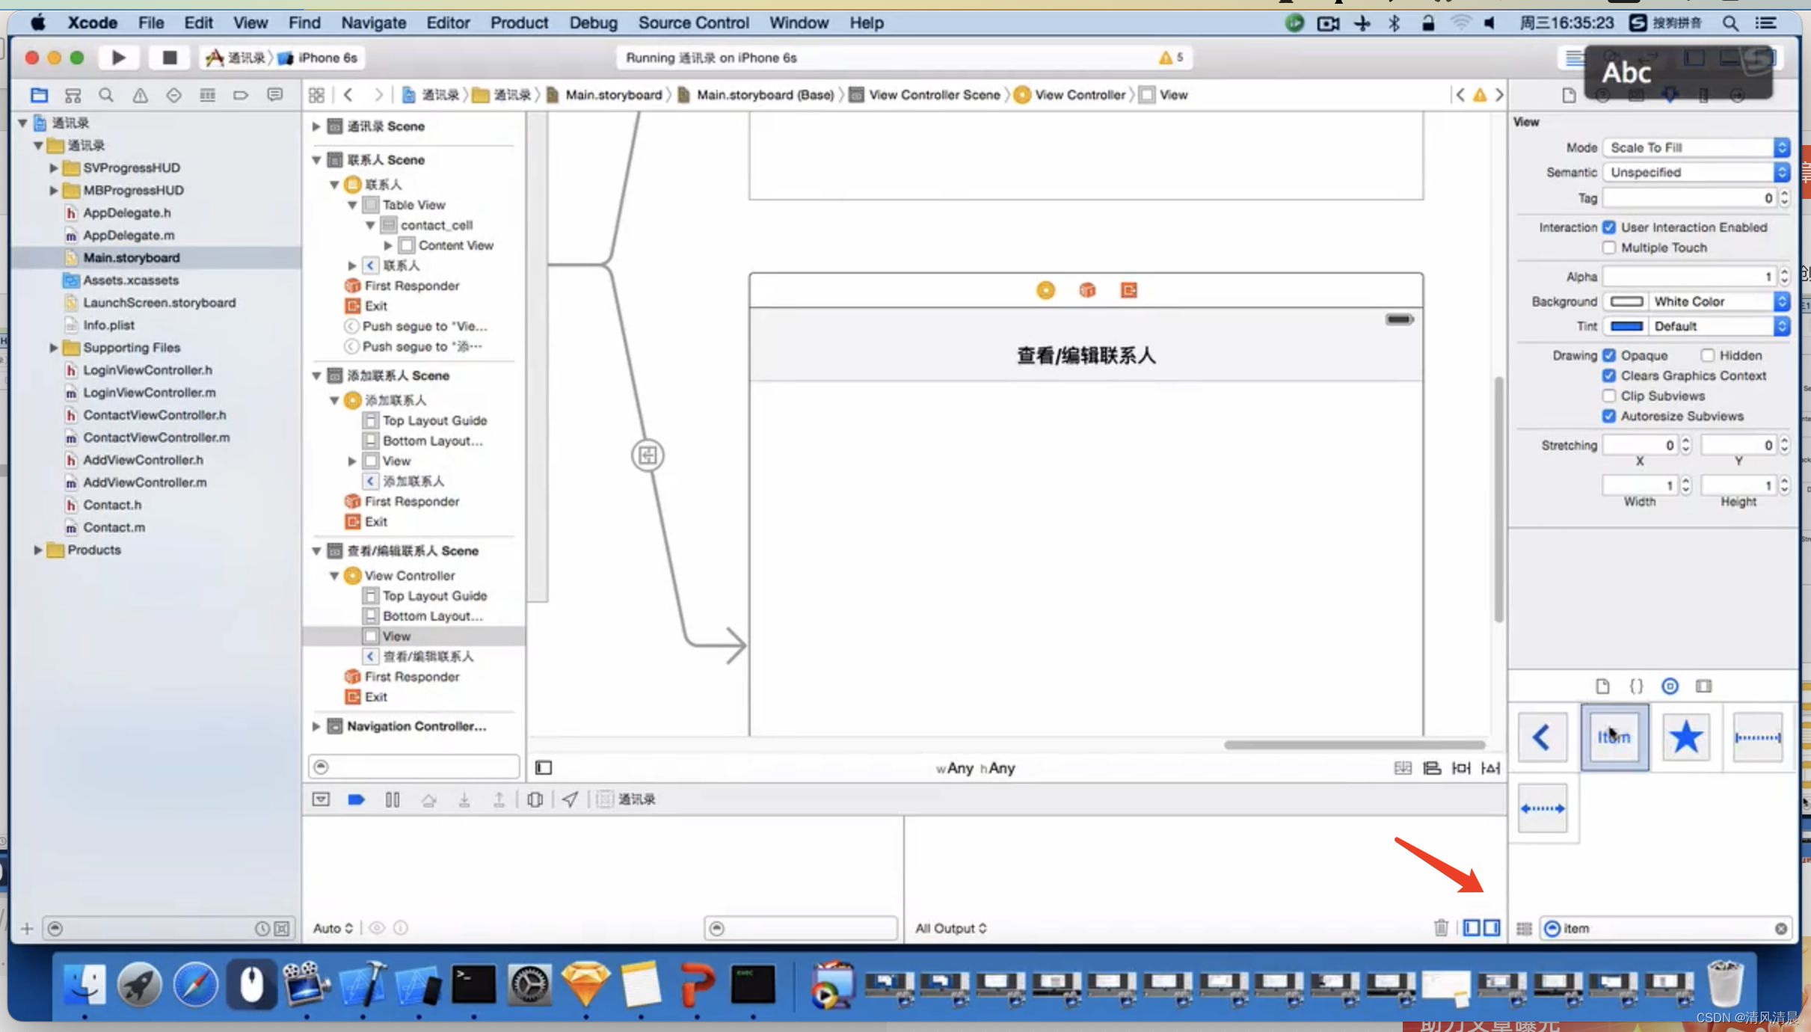Show the console pane toggle

click(1492, 928)
